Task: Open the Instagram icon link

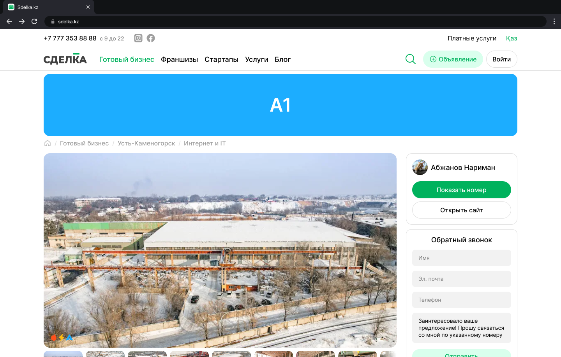Action: tap(138, 38)
